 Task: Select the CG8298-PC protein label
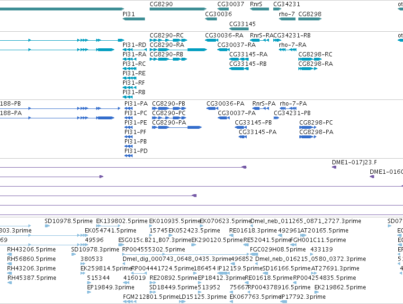click(x=316, y=123)
